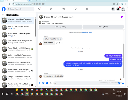Open File Explorer from the taskbar
128x100 pixels.
tap(22, 90)
